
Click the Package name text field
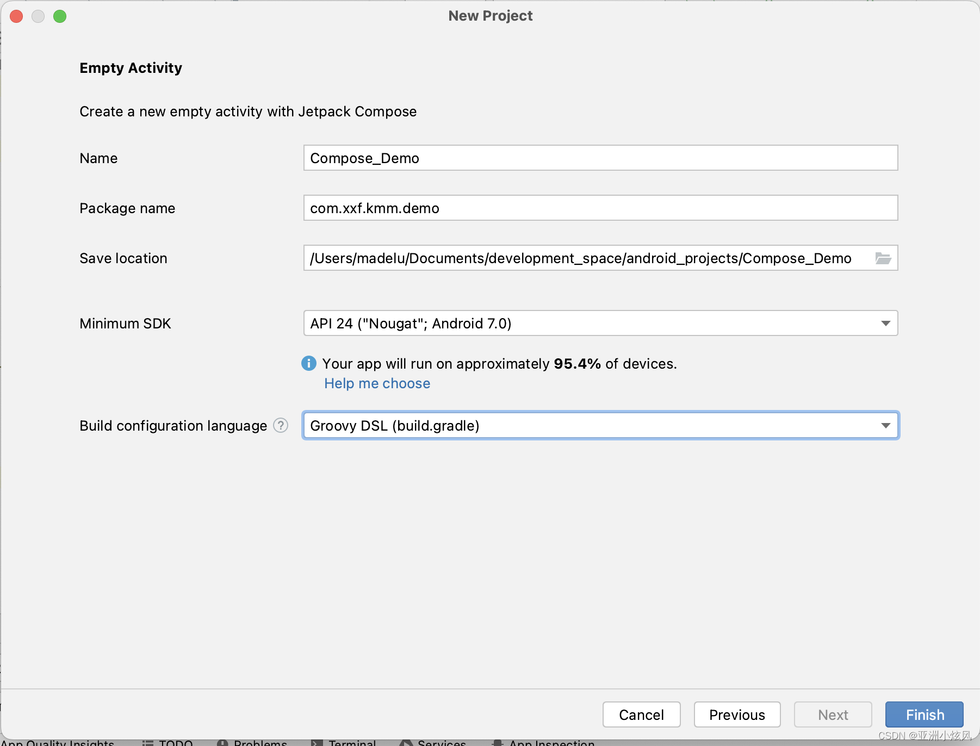(x=600, y=208)
